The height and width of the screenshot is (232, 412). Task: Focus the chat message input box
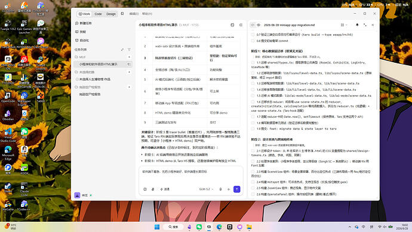point(191,176)
